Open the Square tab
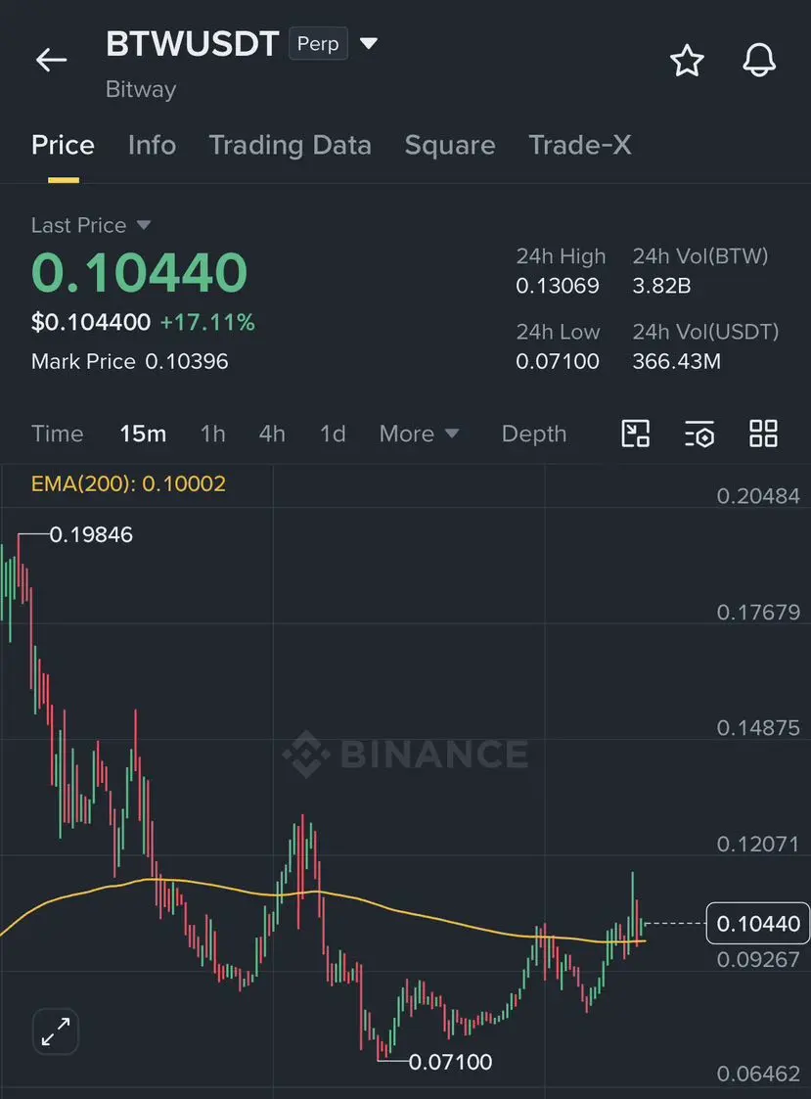 (450, 145)
